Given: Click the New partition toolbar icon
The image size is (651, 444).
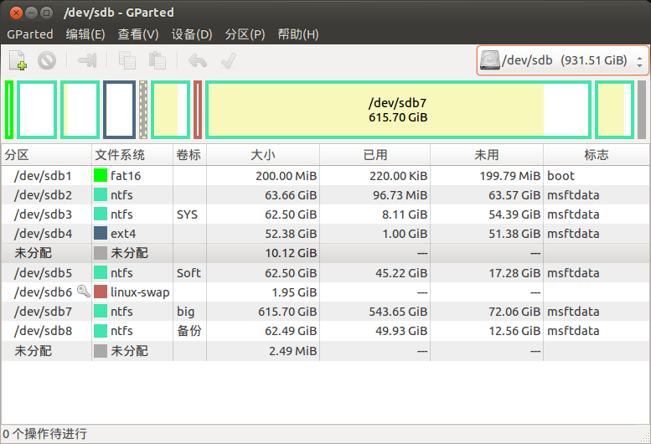Looking at the screenshot, I should [x=18, y=60].
